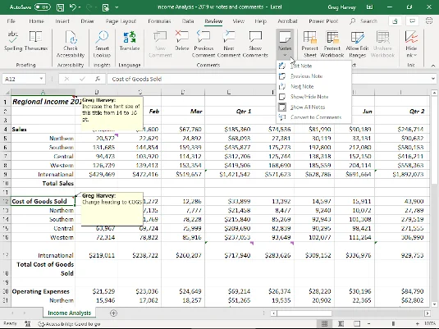This screenshot has width=439, height=329.
Task: Click the Accessibility: Good to go status
Action: click(69, 324)
